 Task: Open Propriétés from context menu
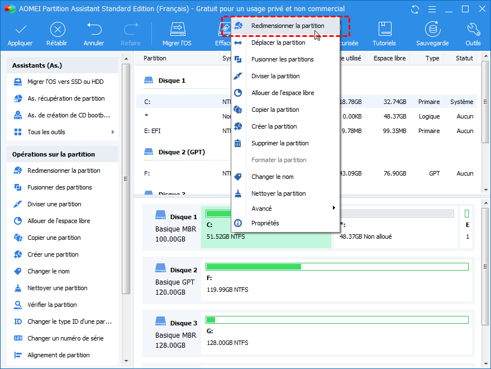tap(285, 223)
